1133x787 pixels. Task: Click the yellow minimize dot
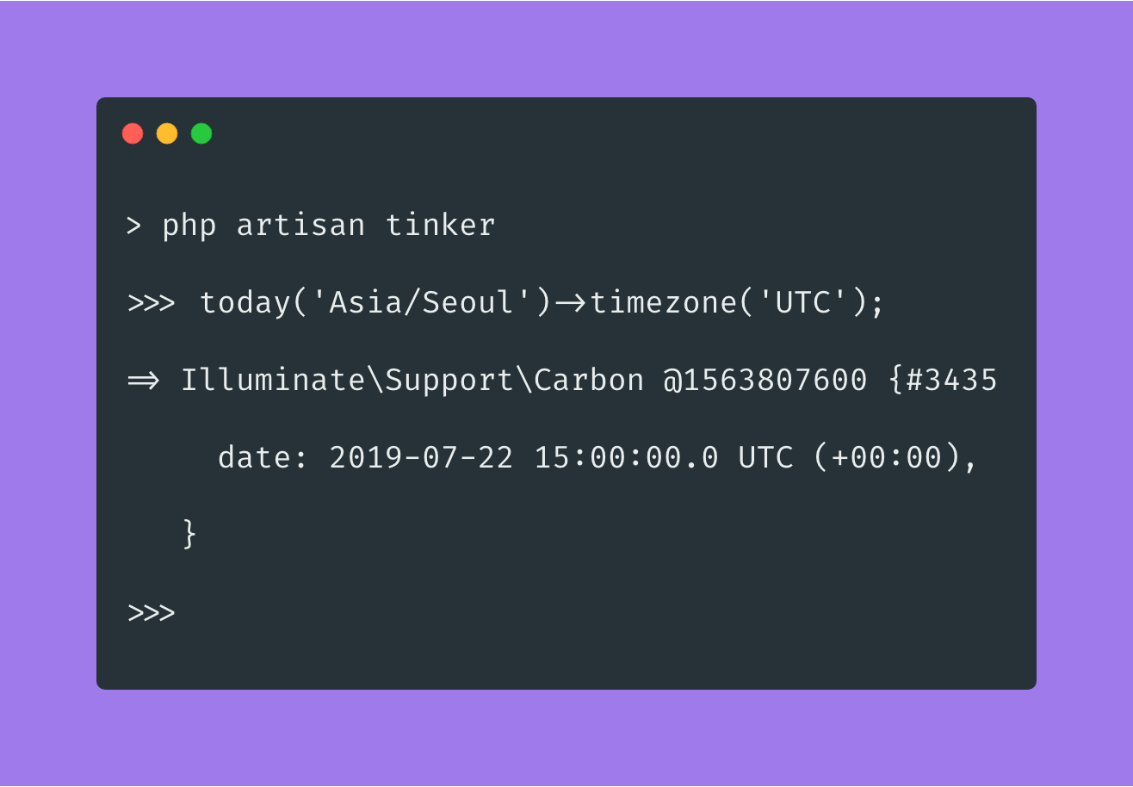(x=167, y=133)
